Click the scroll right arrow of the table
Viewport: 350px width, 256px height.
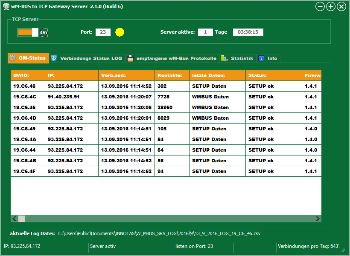pos(317,219)
